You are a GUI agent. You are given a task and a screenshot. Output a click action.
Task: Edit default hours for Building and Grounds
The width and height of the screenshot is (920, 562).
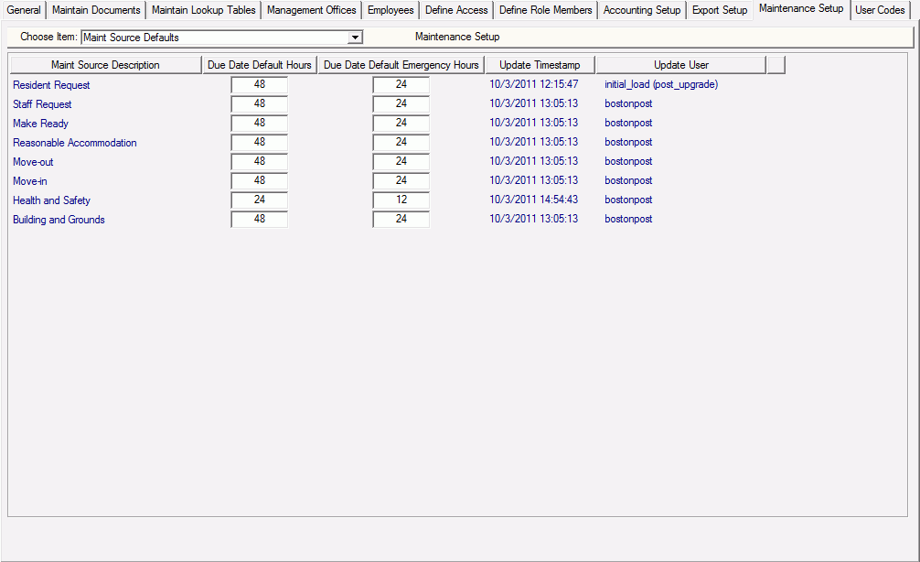click(x=260, y=219)
